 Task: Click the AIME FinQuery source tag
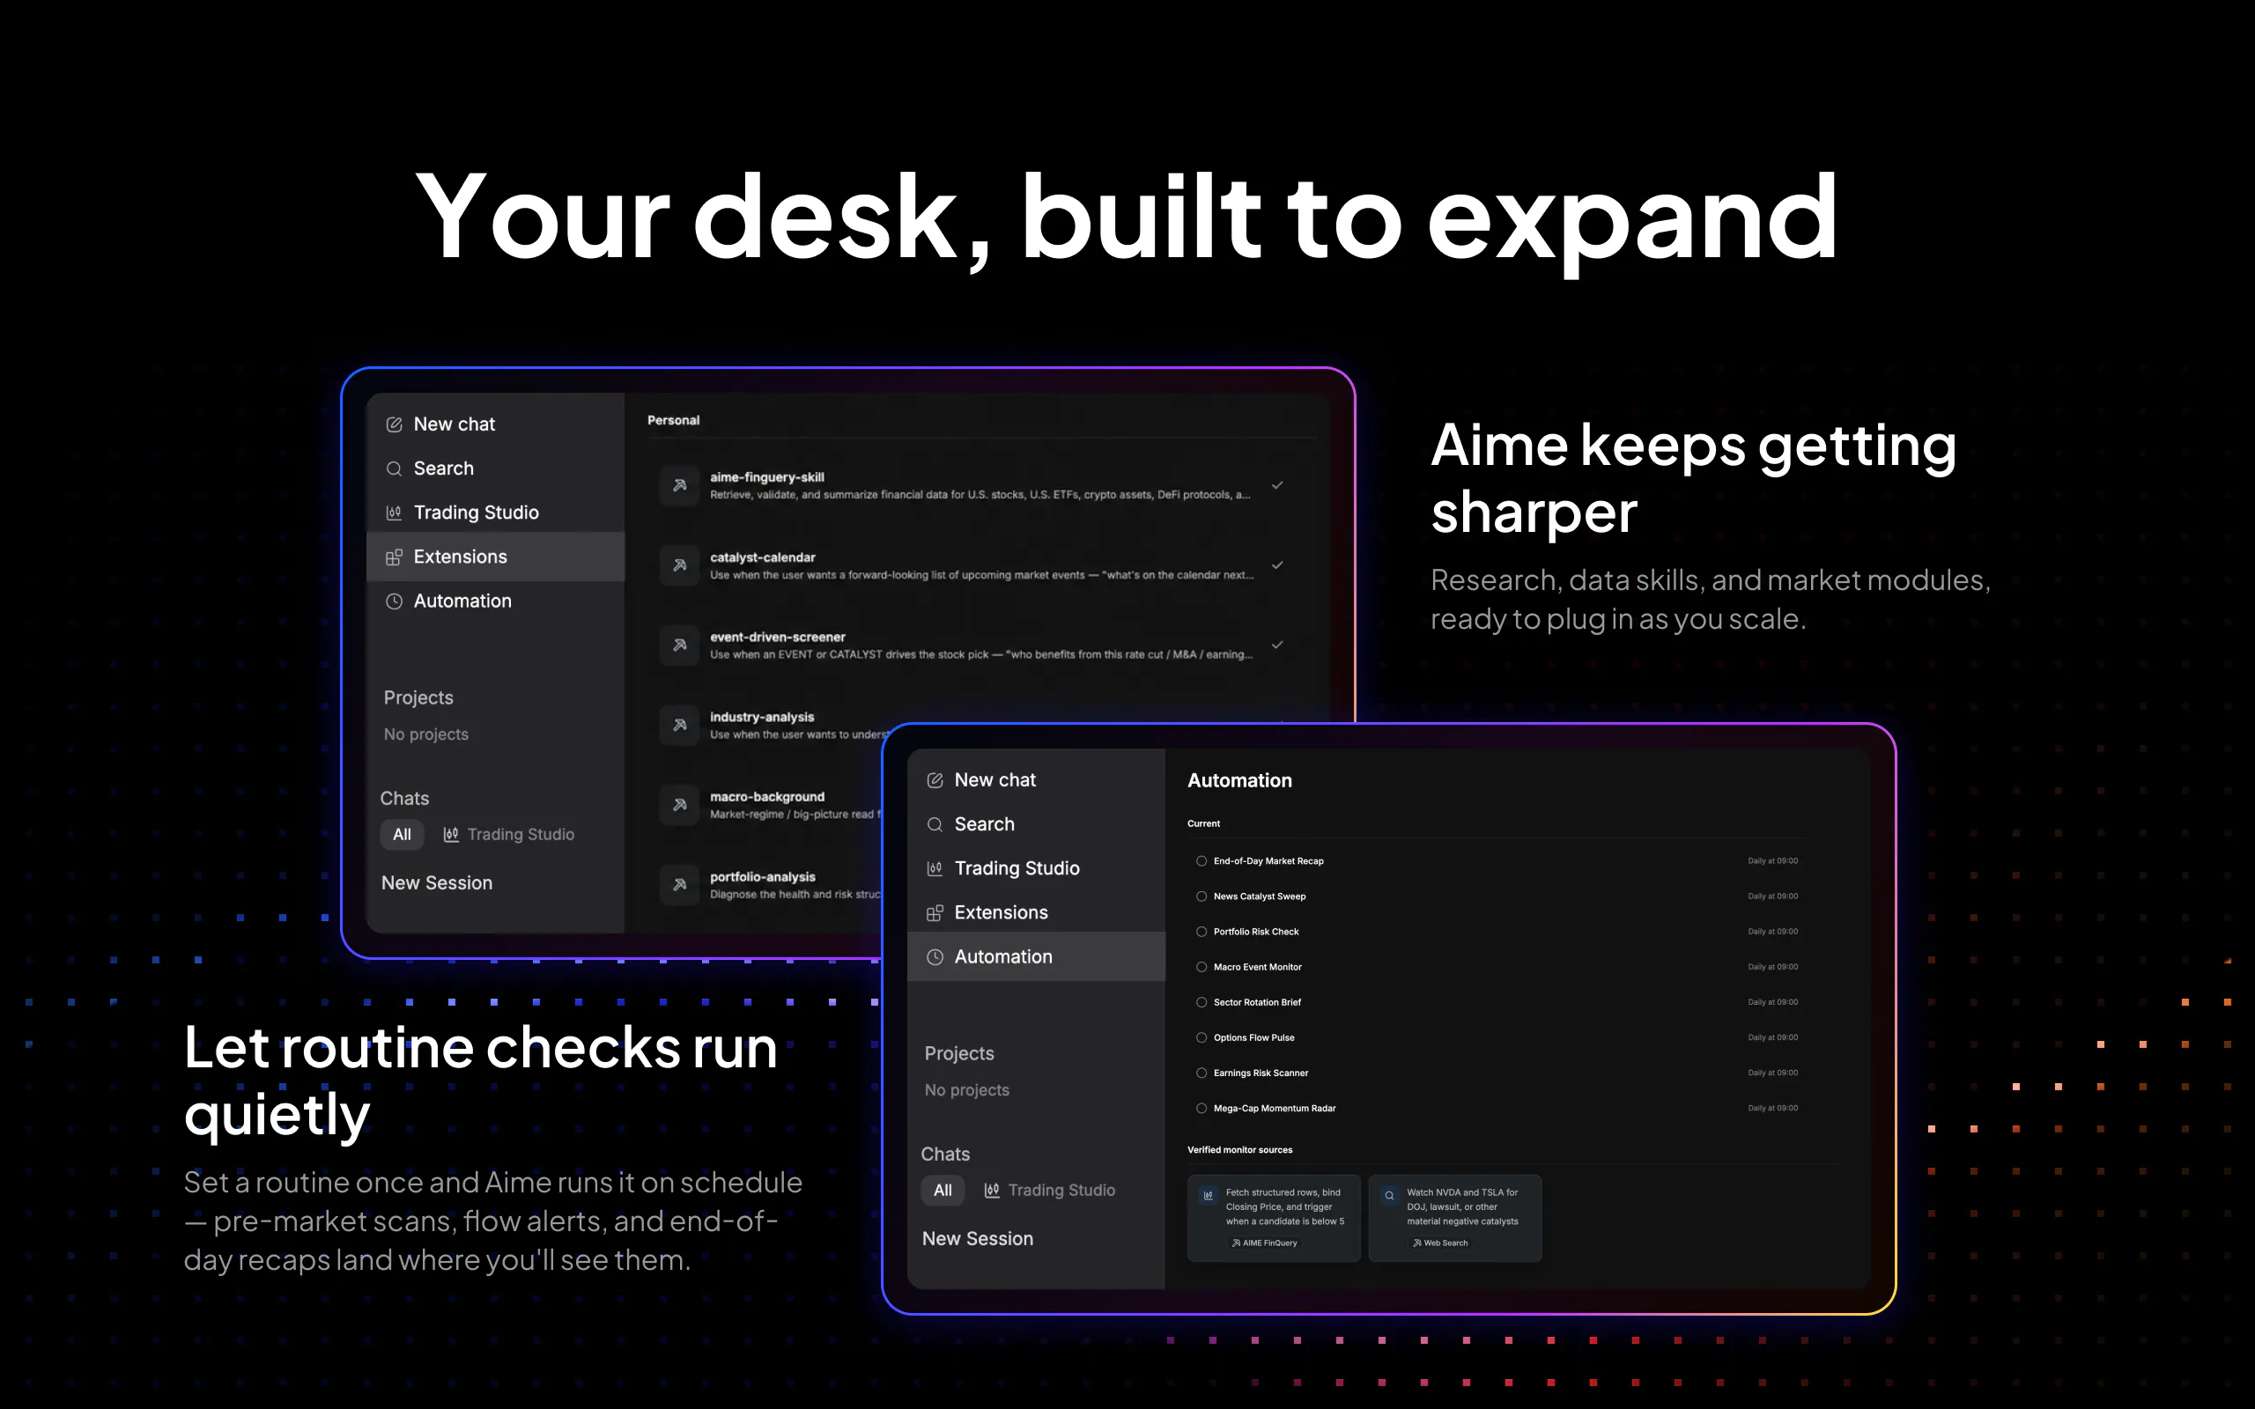(1265, 1243)
